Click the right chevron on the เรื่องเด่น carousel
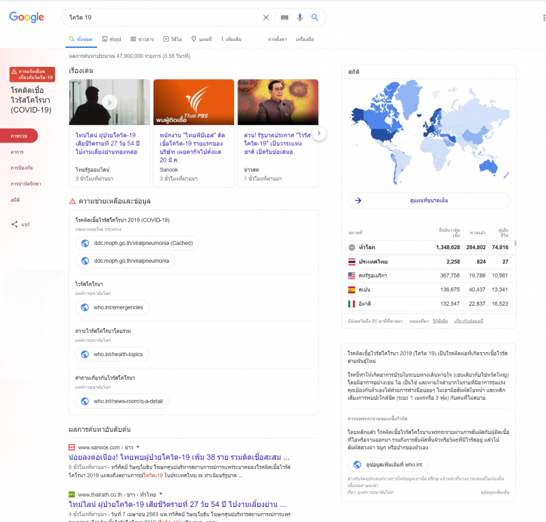Viewport: 546px width, 522px height. point(319,134)
